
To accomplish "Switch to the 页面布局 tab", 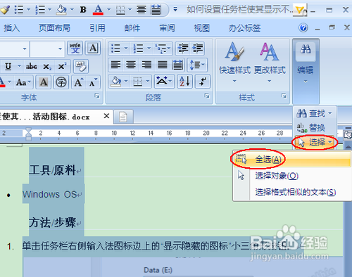I will pyautogui.click(x=54, y=28).
